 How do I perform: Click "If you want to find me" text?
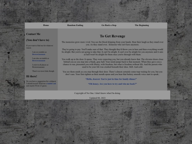pyautogui.click(x=39, y=47)
